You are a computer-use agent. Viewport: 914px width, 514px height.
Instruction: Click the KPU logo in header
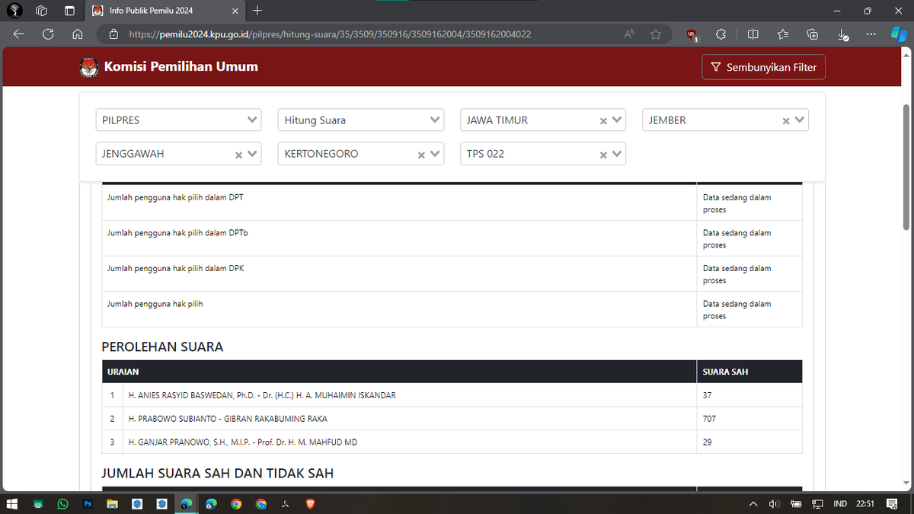(89, 67)
